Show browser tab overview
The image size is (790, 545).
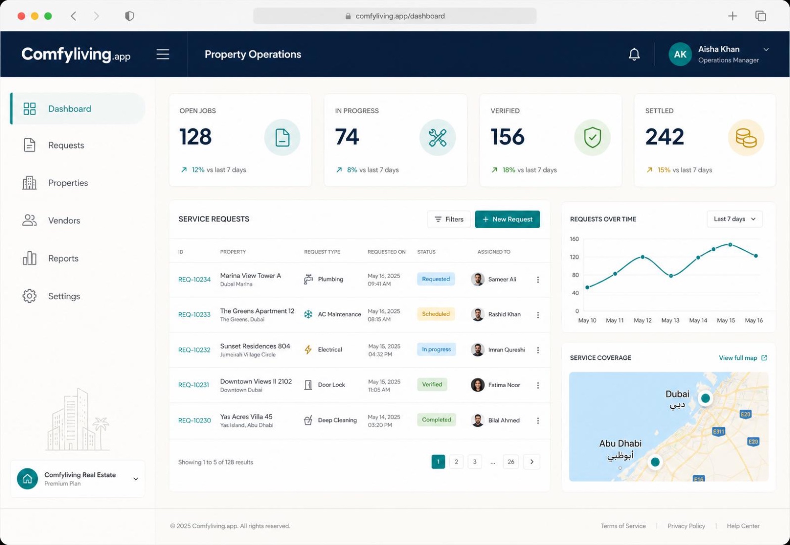point(760,16)
